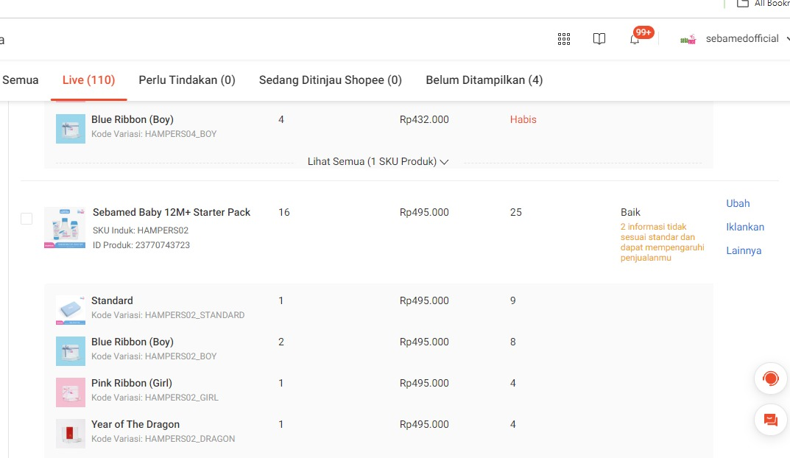Open Belum Ditampilkan (4) tab
This screenshot has height=458, width=790.
click(x=484, y=80)
